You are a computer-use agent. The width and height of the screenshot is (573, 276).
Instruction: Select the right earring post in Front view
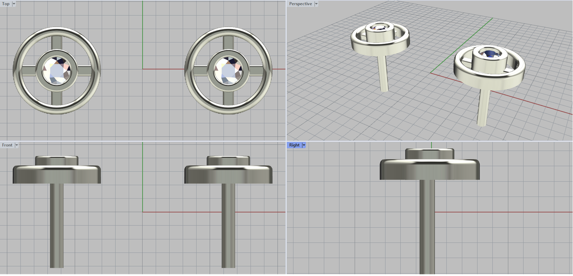tap(228, 225)
